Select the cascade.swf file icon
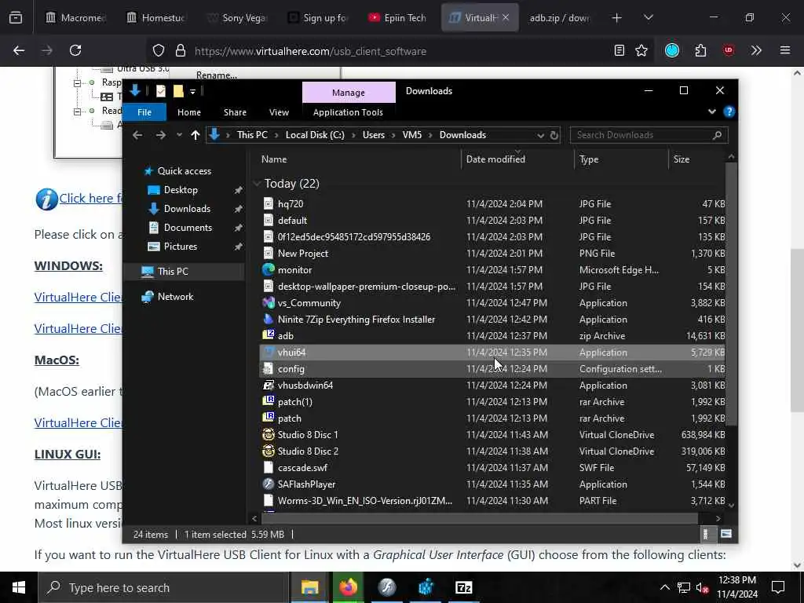 click(269, 468)
